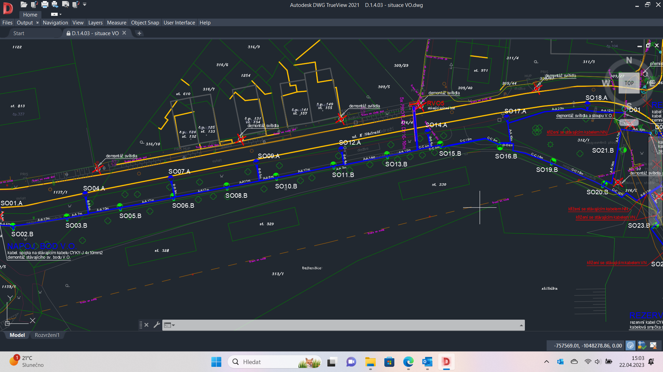Viewport: 663px width, 372px height.
Task: Close the command line panel with X
Action: 146,325
